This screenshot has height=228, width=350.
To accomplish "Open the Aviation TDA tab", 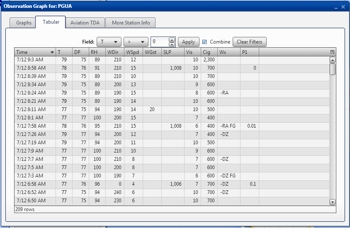I will coord(85,23).
